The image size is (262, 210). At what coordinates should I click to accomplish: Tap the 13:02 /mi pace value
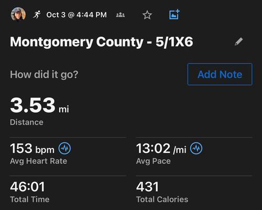pyautogui.click(x=161, y=149)
